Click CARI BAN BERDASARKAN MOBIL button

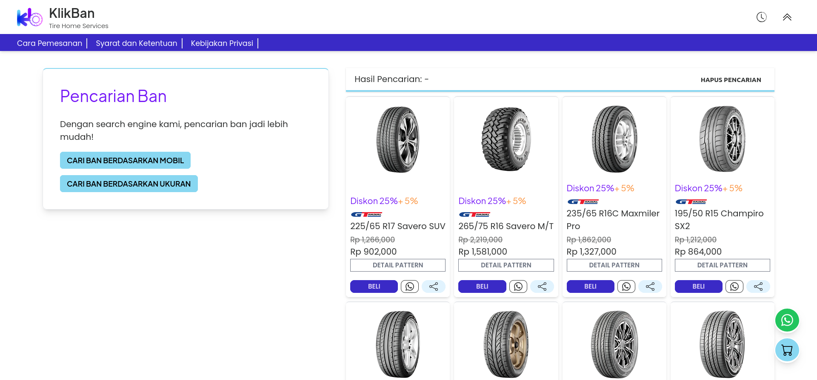125,160
